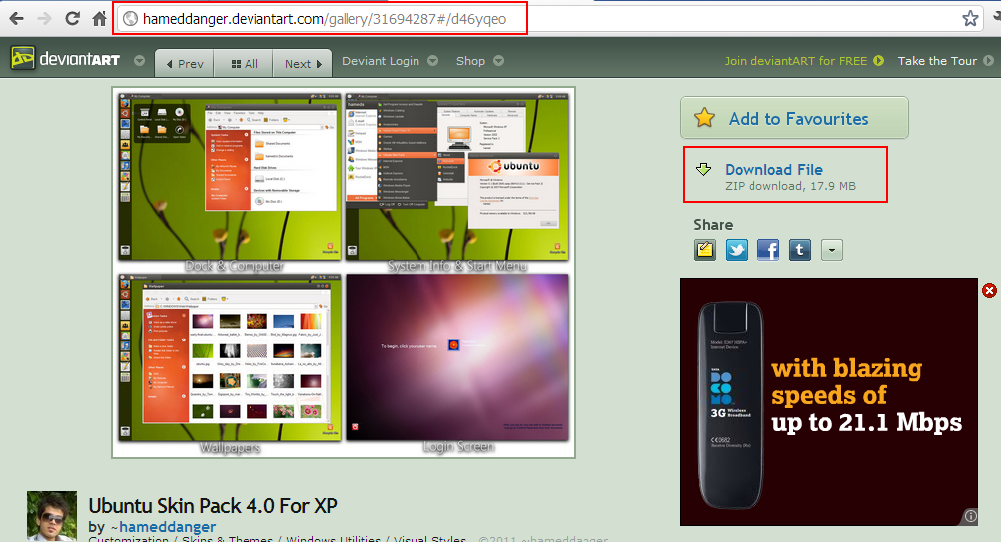The height and width of the screenshot is (542, 1001).
Task: Click the green download arrow icon
Action: (x=704, y=169)
